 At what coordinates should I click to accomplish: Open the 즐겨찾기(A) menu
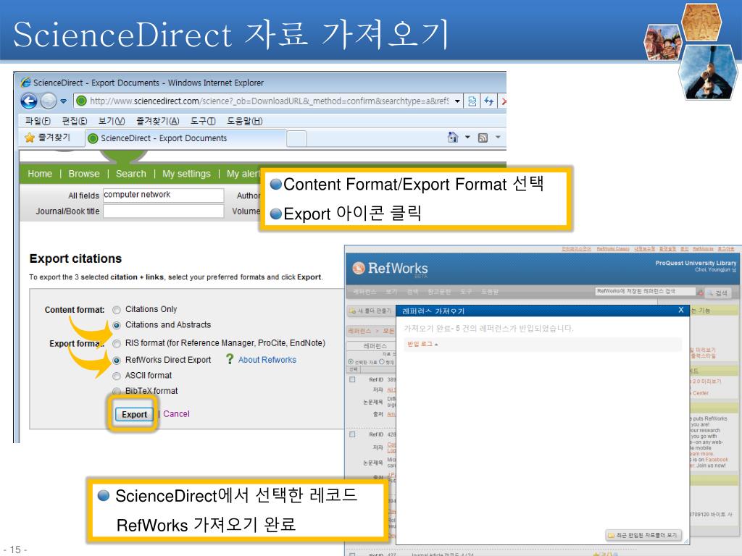click(157, 121)
